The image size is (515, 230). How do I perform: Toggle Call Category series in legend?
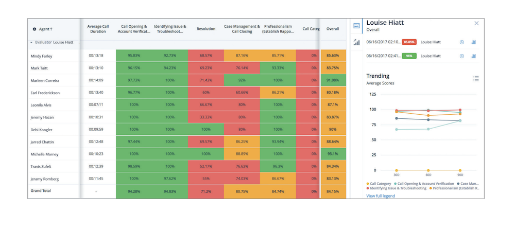click(x=379, y=184)
